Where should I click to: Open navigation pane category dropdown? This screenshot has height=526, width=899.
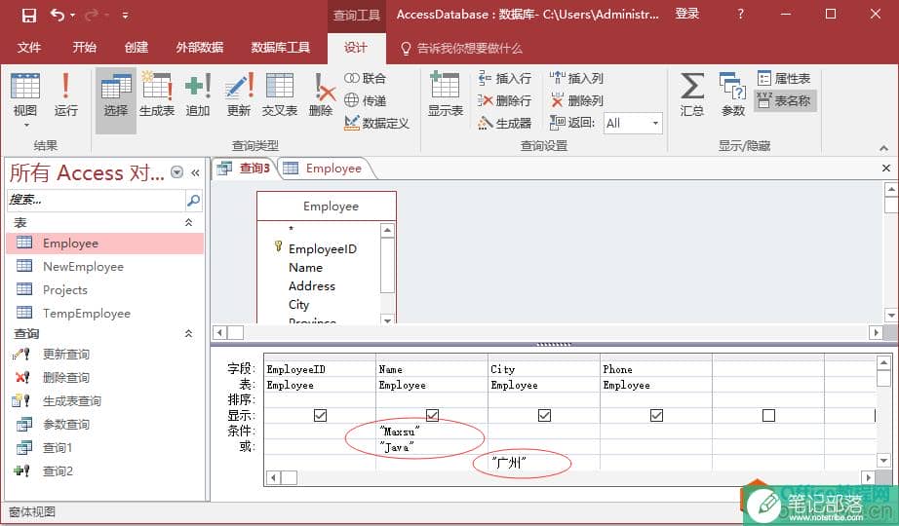(177, 171)
